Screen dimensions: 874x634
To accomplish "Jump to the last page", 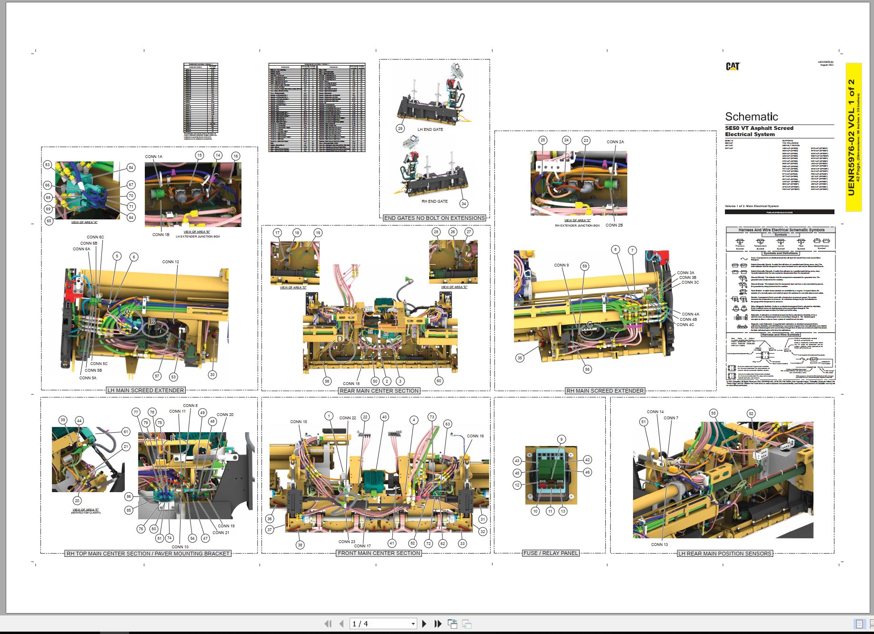I will pyautogui.click(x=438, y=624).
